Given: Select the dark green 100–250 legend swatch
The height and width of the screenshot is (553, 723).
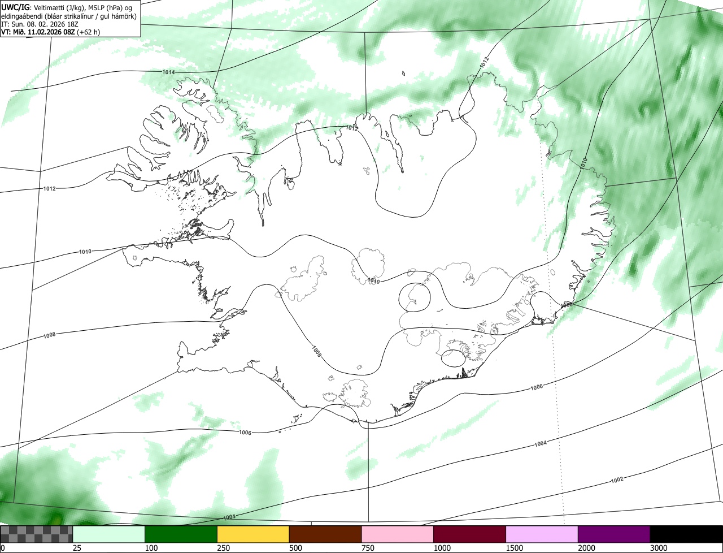Looking at the screenshot, I should pyautogui.click(x=181, y=534).
